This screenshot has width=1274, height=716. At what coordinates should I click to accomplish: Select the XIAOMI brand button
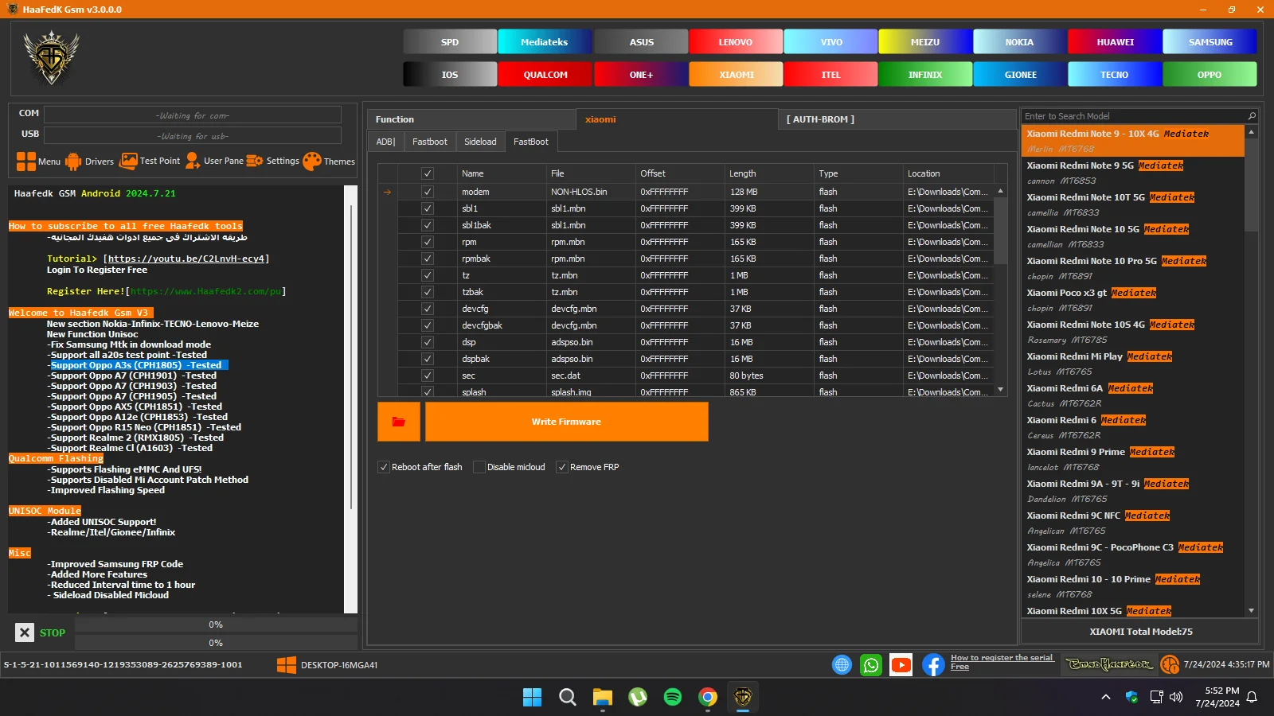(x=737, y=75)
